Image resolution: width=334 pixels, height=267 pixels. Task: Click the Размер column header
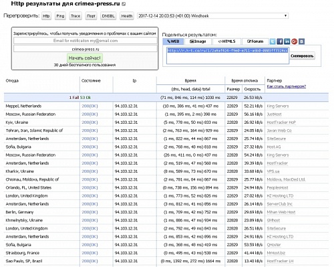(233, 89)
